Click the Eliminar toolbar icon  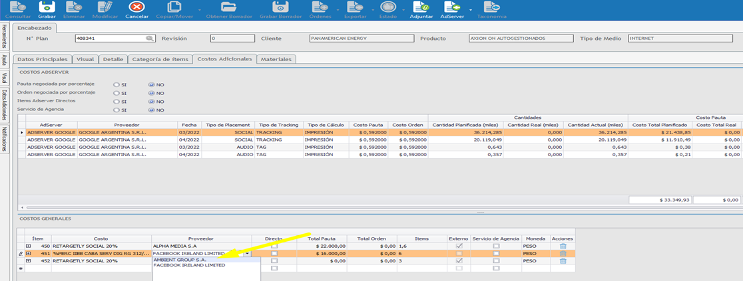point(75,7)
